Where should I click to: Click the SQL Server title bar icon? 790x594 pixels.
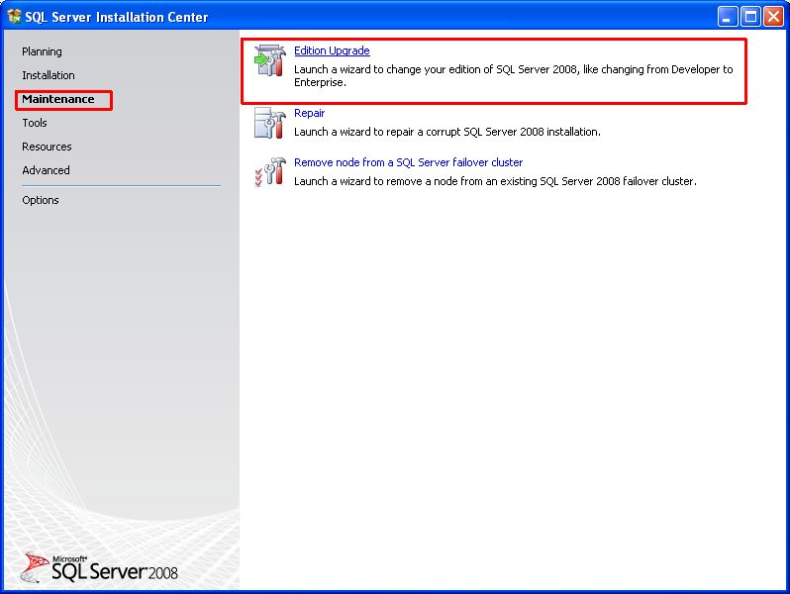click(x=14, y=17)
